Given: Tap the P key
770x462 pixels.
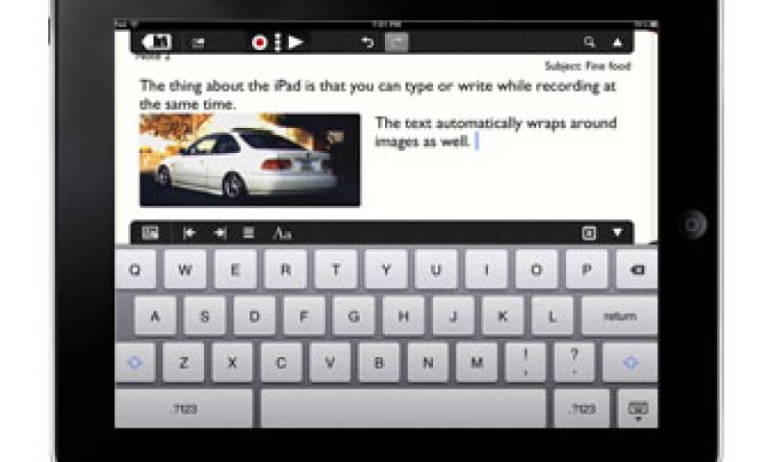Looking at the screenshot, I should click(x=586, y=269).
